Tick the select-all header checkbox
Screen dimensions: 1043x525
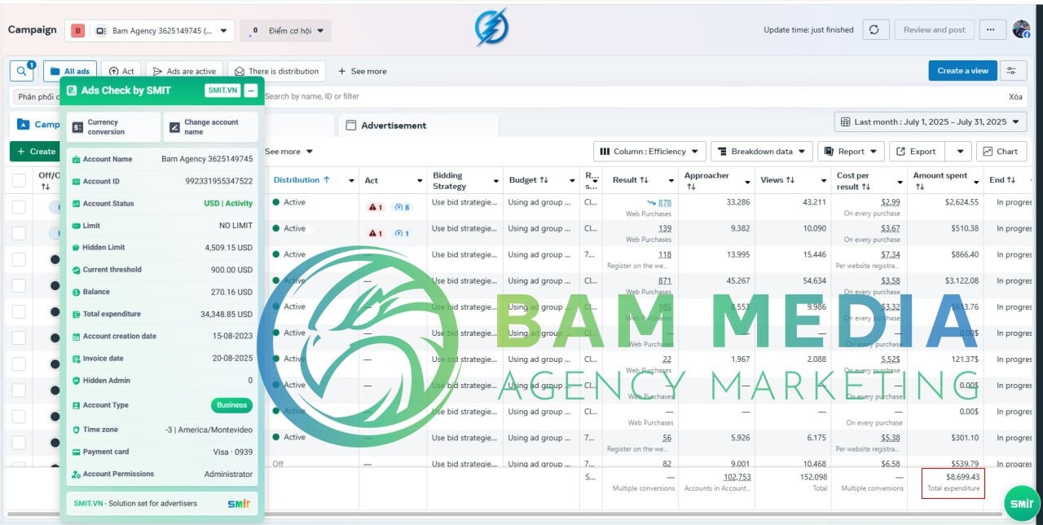(19, 181)
